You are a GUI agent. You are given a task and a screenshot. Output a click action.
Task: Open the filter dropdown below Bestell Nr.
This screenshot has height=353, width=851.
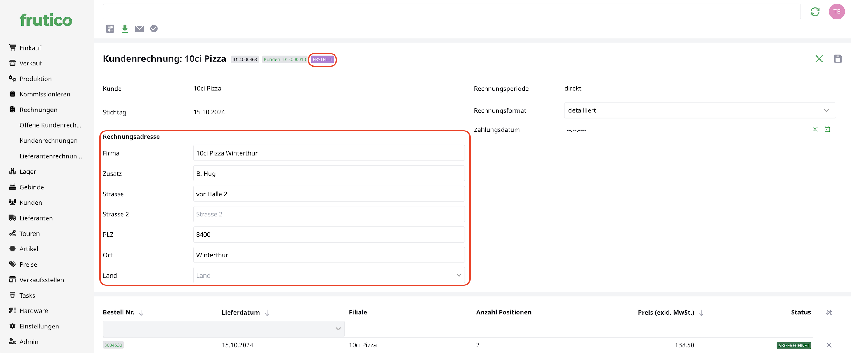[x=224, y=329]
